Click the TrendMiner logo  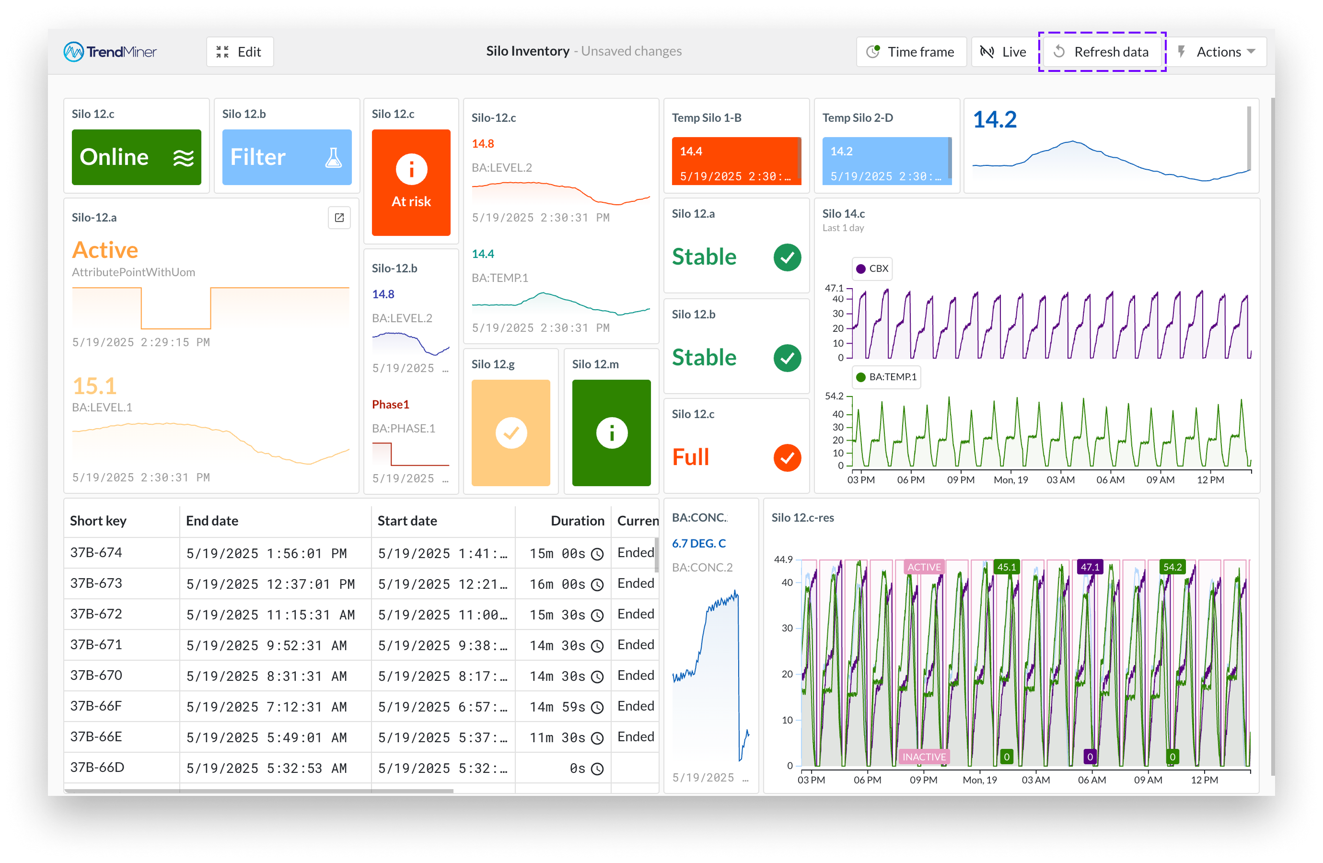pos(109,52)
